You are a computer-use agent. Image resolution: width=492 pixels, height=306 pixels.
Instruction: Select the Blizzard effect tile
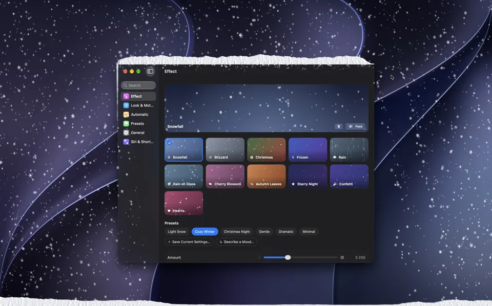225,150
